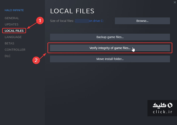177x125 pixels.
Task: Open the Controller tab
Action: click(x=15, y=50)
